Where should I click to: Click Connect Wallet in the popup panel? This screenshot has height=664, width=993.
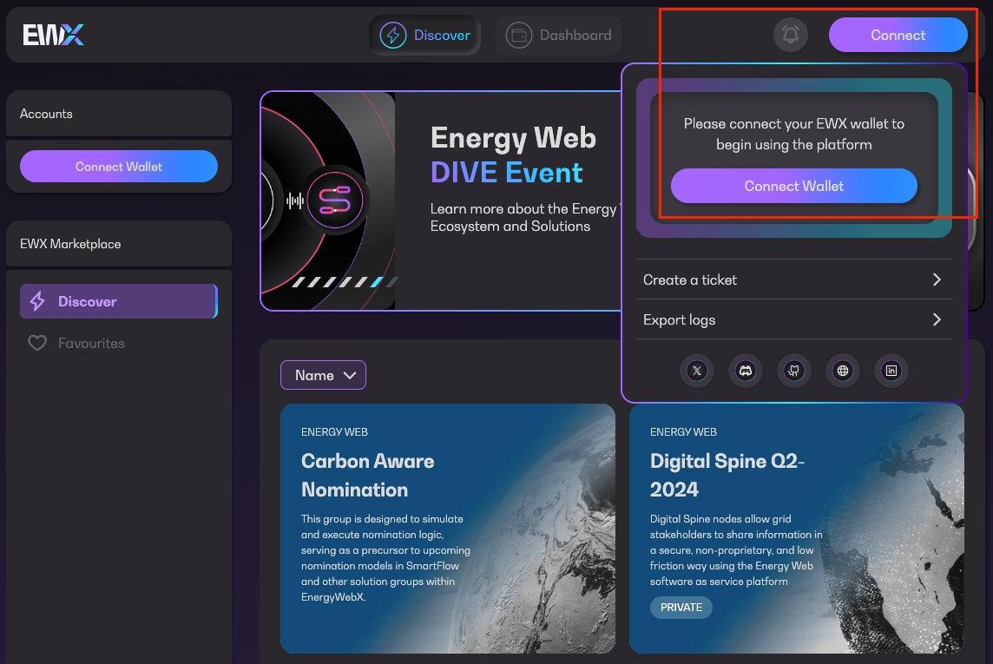(793, 186)
